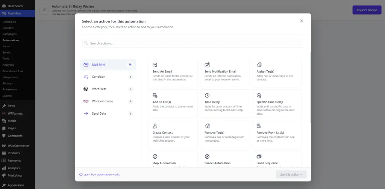Viewport: 385px width, 189px height.
Task: Click the Use this action button
Action: click(x=291, y=174)
